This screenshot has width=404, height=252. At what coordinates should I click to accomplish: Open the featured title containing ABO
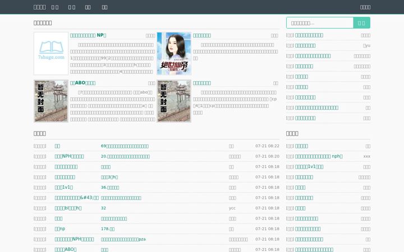[82, 83]
